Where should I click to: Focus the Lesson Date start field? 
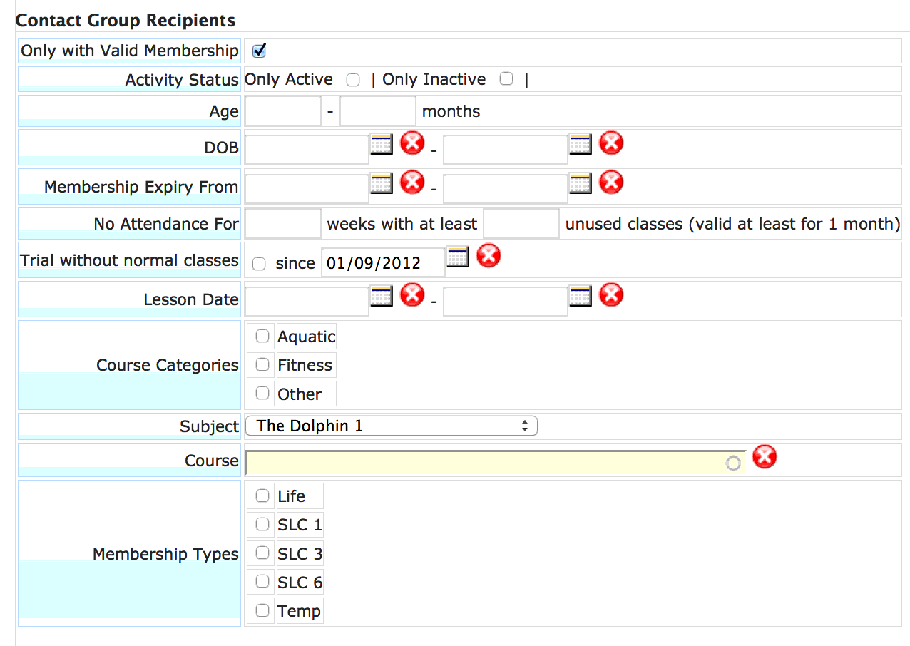coord(307,301)
